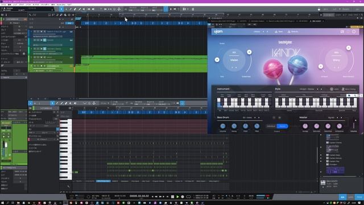Click the question mark icon in the top toolbar
Image resolution: width=364 pixels, height=205 pixels.
point(101,9)
